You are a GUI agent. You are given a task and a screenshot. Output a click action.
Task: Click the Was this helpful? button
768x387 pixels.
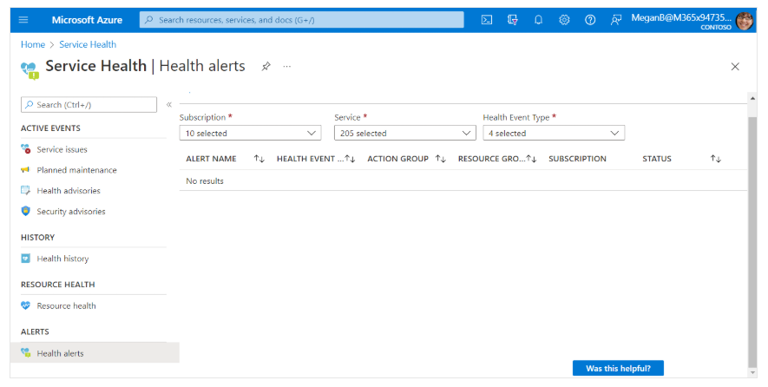(x=624, y=368)
